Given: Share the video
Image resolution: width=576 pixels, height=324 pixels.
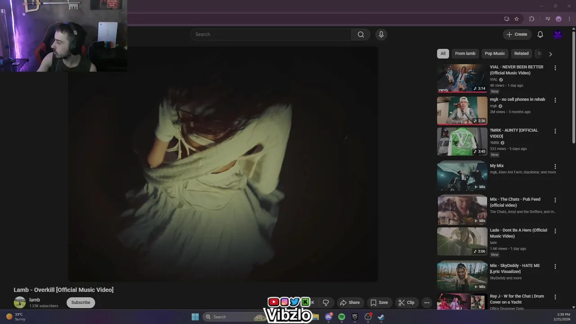Looking at the screenshot, I should (350, 302).
